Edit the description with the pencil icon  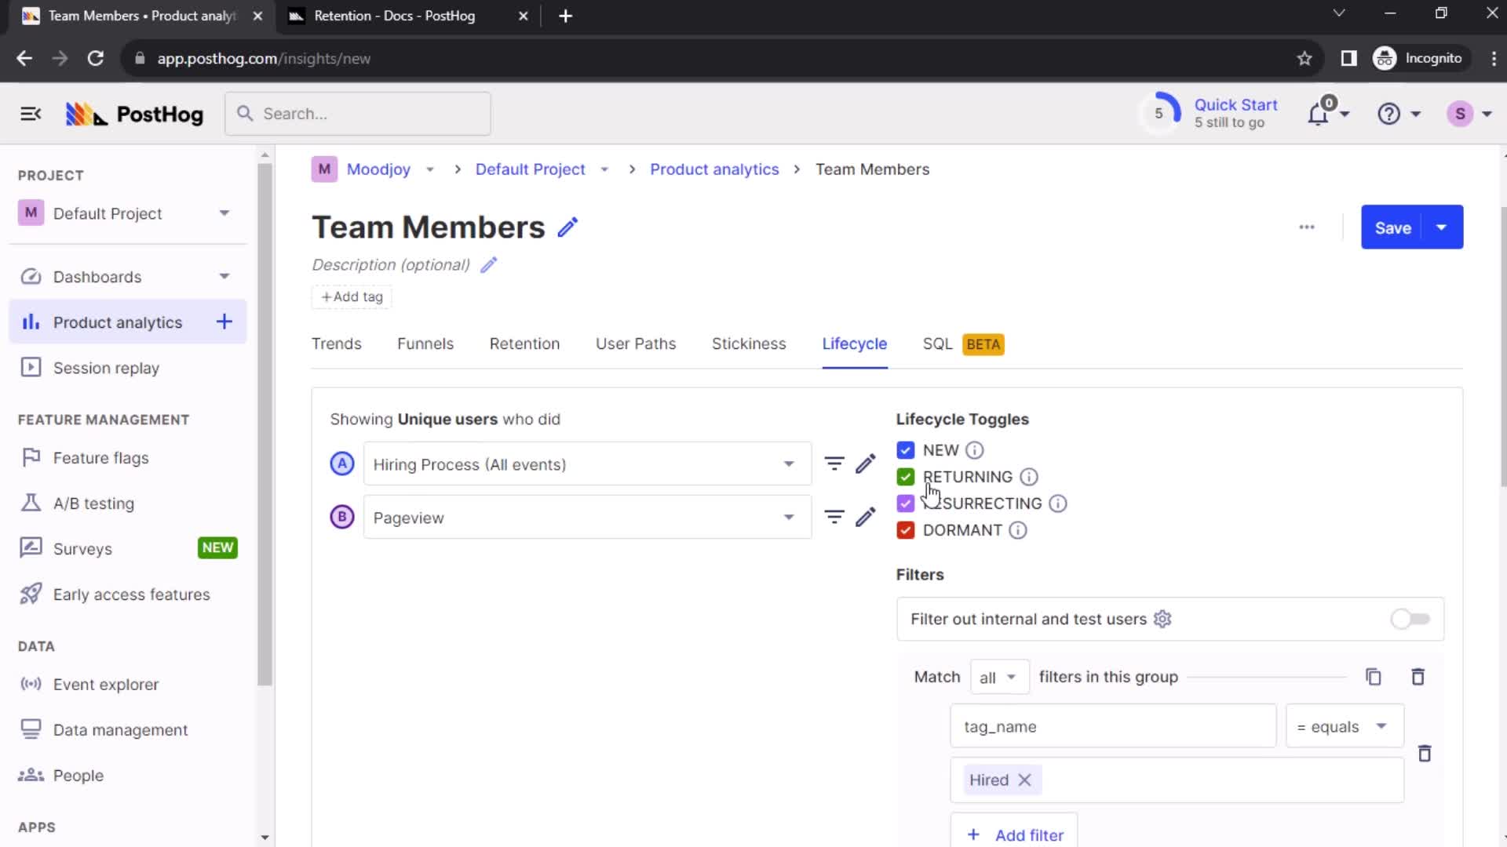point(488,265)
